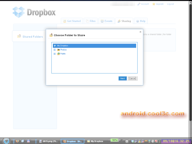Click the My Dropbox box icon
Viewport: 192px width, 144px height.
(55, 46)
